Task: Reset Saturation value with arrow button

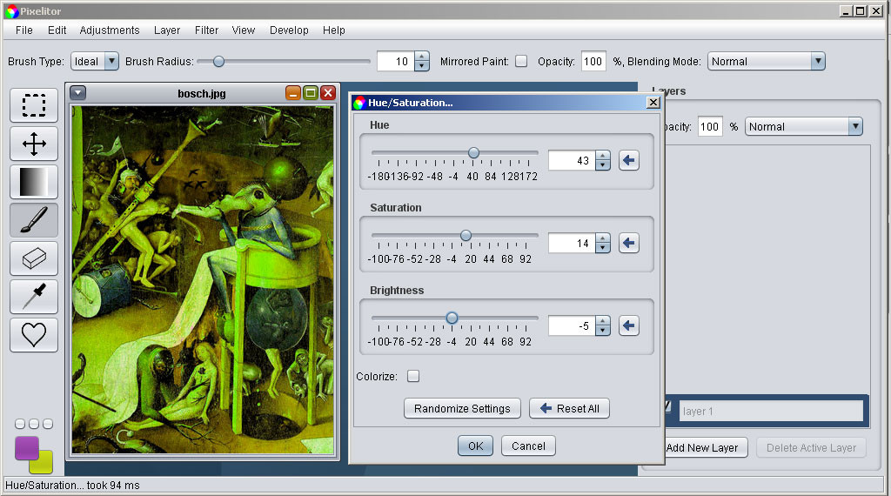Action: (628, 243)
